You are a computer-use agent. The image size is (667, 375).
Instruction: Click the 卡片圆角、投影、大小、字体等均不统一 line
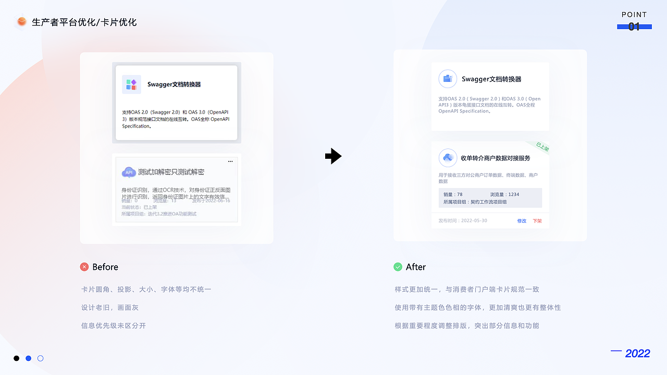[146, 289]
